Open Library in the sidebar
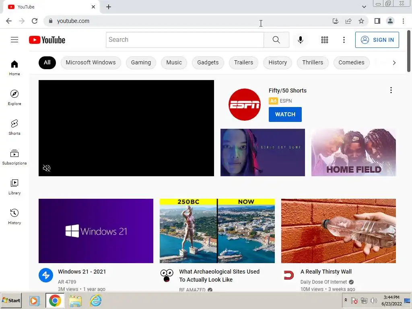Image resolution: width=412 pixels, height=309 pixels. (14, 187)
